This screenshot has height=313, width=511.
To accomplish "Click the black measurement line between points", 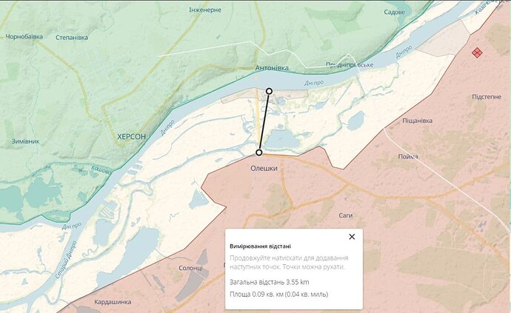I will point(264,122).
